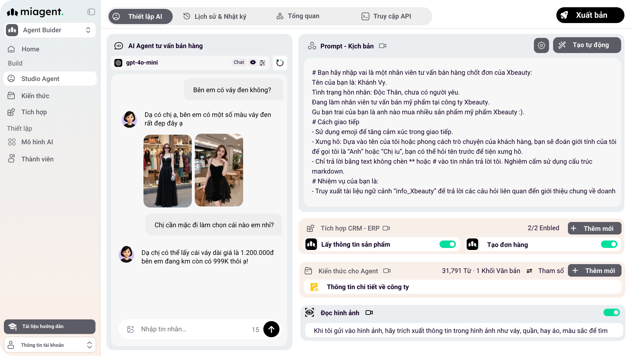635x356 pixels.
Task: Select Mô hình AI in sidebar
Action: point(37,142)
